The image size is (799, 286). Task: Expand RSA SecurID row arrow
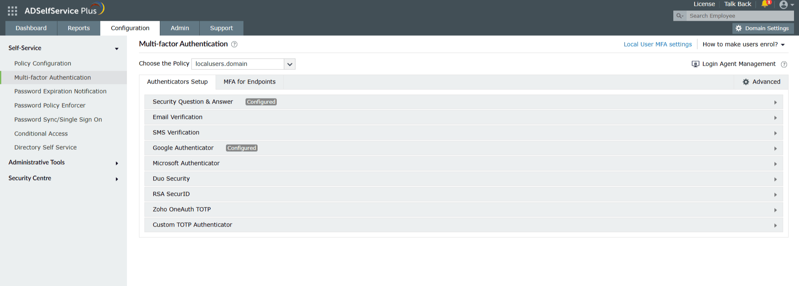(x=775, y=195)
